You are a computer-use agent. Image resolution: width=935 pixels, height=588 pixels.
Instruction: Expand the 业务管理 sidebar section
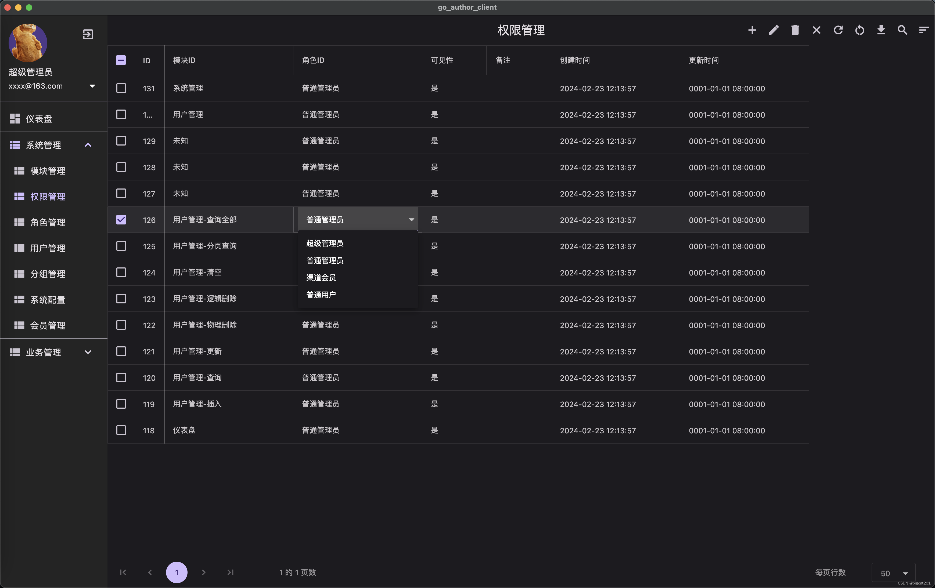tap(88, 353)
